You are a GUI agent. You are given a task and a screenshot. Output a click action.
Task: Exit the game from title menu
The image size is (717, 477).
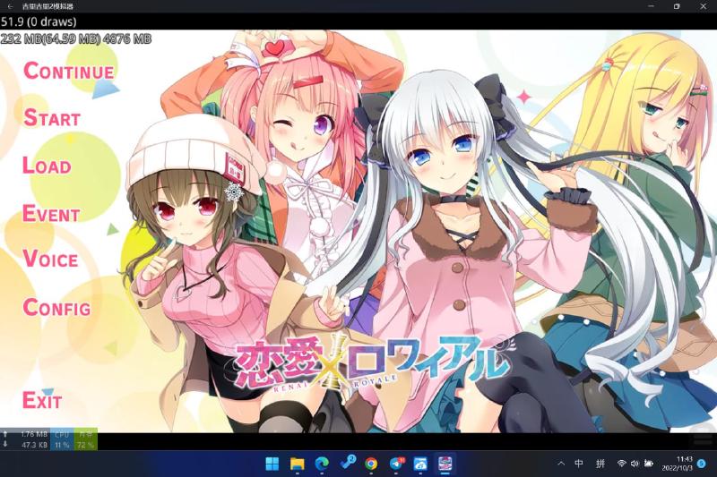42,400
